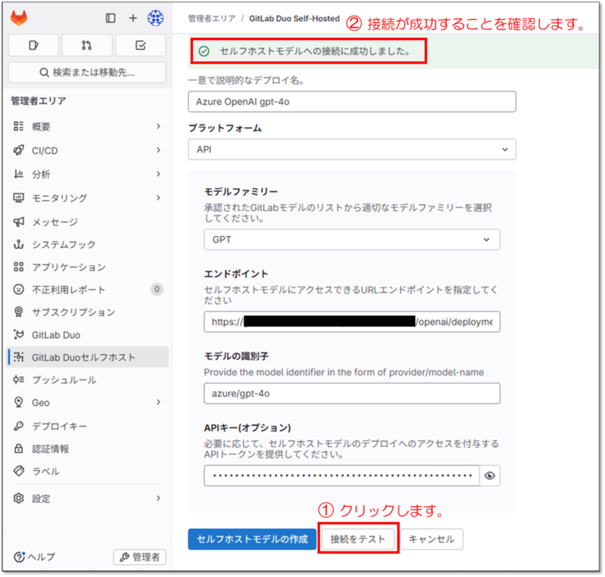Click the 管理者エリア sidebar heading
The width and height of the screenshot is (605, 577).
(x=39, y=101)
